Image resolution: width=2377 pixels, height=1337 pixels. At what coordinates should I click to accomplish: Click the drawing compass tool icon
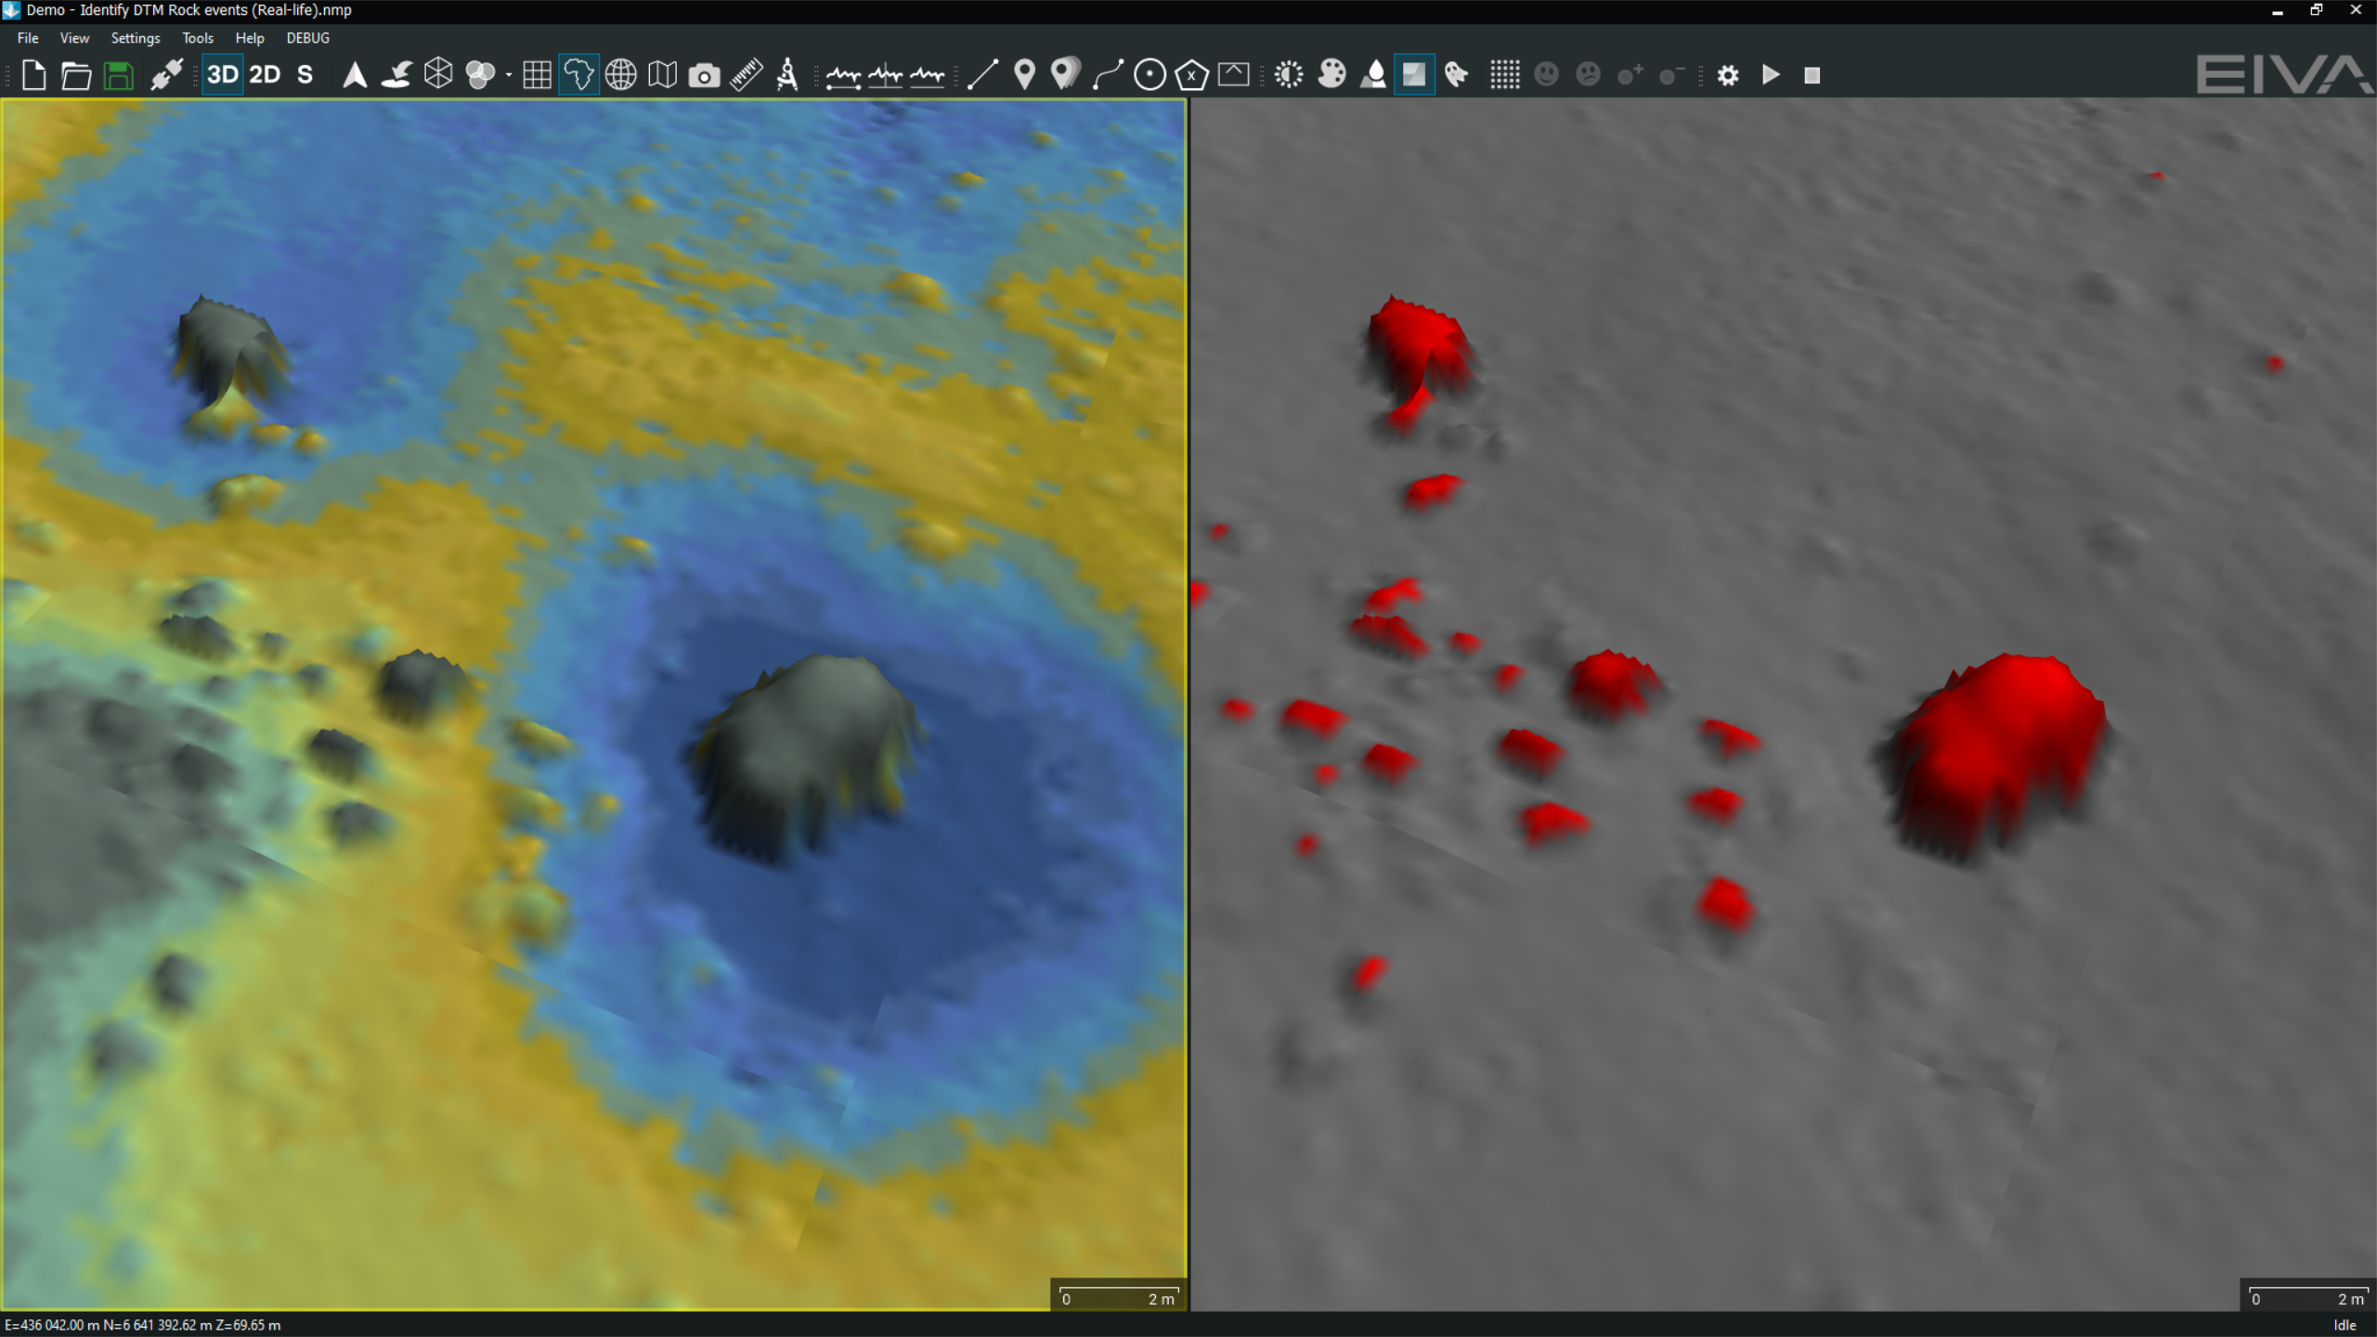787,75
